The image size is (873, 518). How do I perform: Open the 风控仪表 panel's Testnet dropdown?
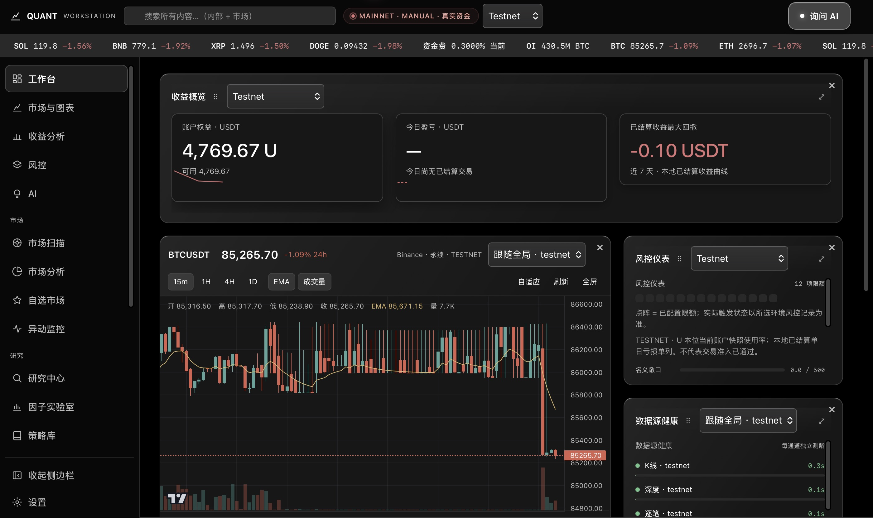pos(739,259)
